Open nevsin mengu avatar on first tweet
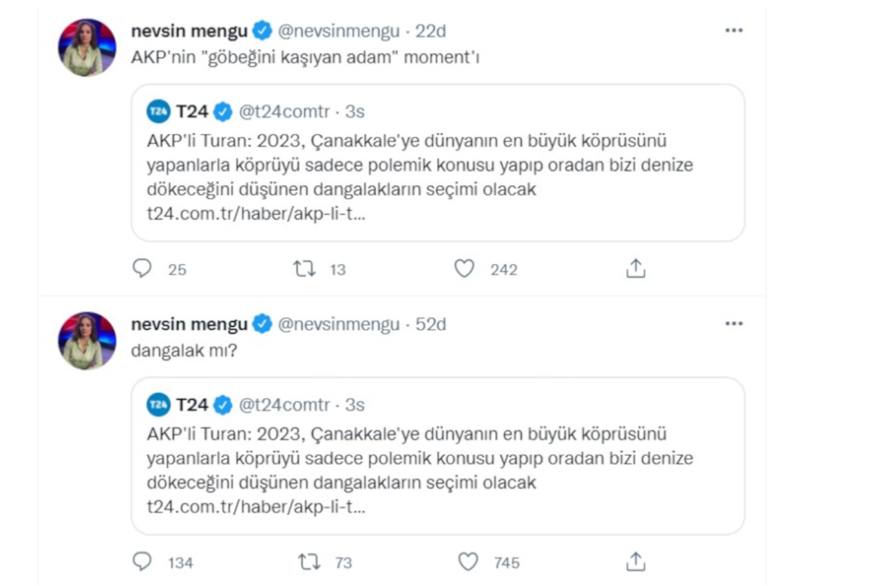Image resolution: width=881 pixels, height=586 pixels. coord(87,47)
